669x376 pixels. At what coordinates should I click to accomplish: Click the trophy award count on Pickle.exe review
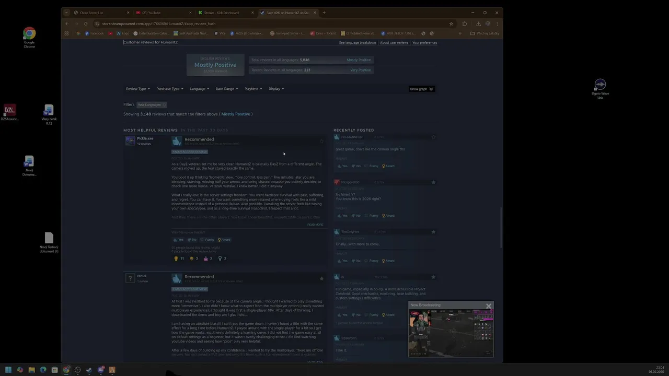coord(179,258)
